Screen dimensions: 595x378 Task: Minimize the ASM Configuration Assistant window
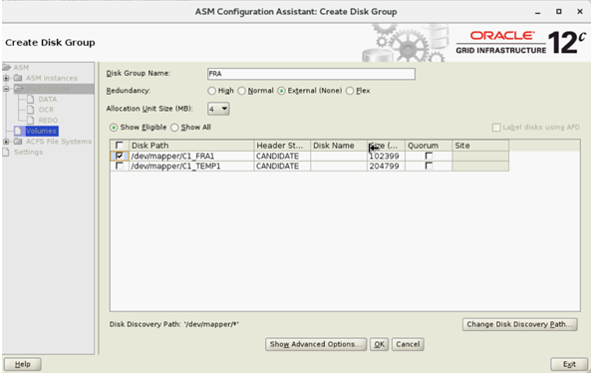tap(538, 12)
